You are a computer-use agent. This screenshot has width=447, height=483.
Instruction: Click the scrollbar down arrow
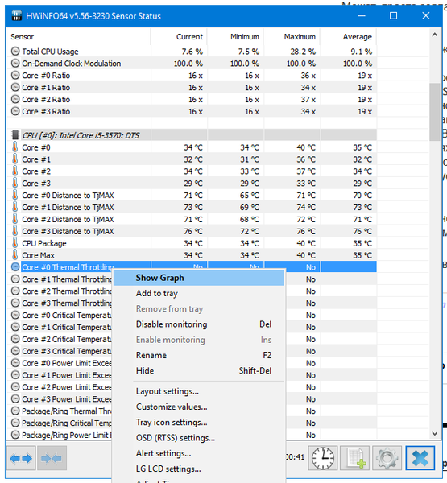click(435, 433)
